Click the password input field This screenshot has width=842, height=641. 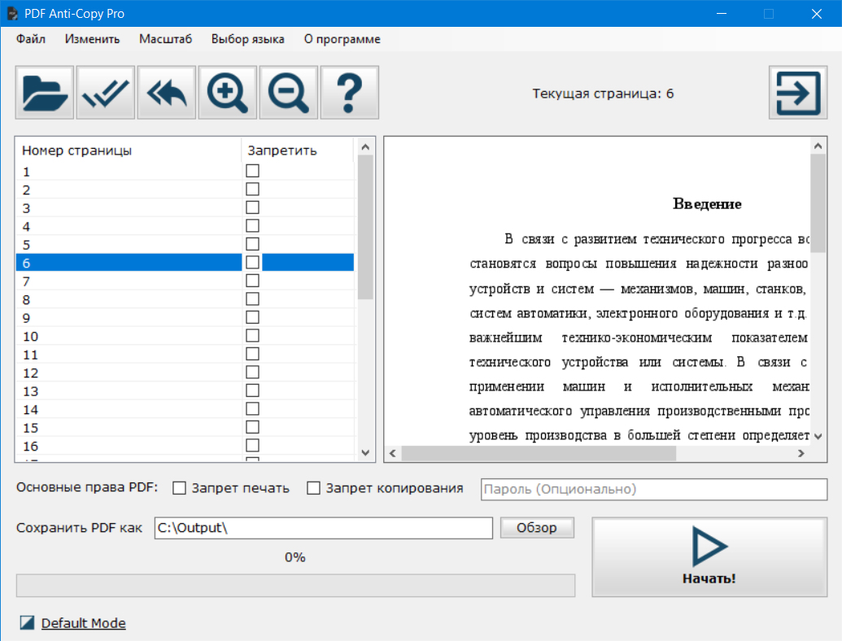point(653,489)
